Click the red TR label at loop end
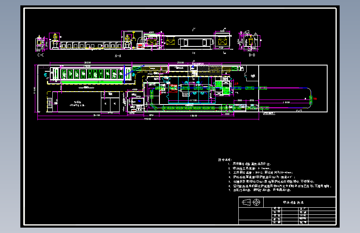The image size is (360, 233). click(315, 99)
